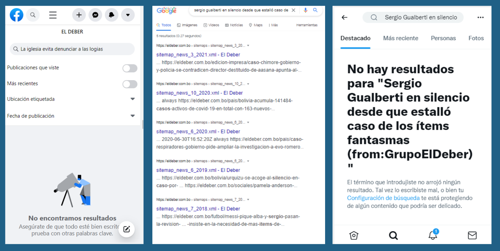Tap the Facebook plus create icon
Viewport: 500px width, 251px height.
coord(79,15)
